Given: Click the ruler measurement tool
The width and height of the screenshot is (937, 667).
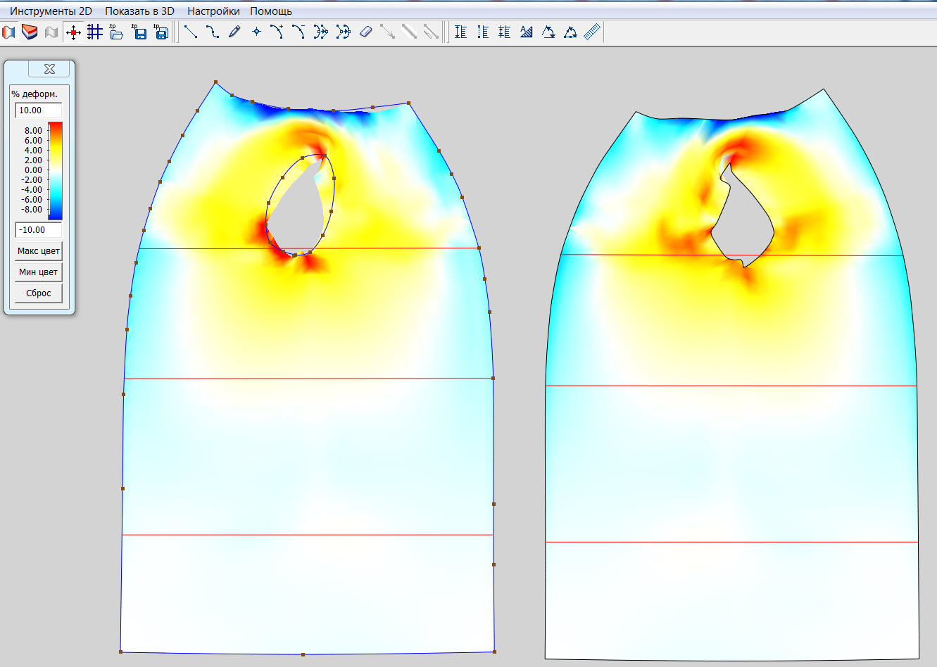Looking at the screenshot, I should (x=592, y=32).
